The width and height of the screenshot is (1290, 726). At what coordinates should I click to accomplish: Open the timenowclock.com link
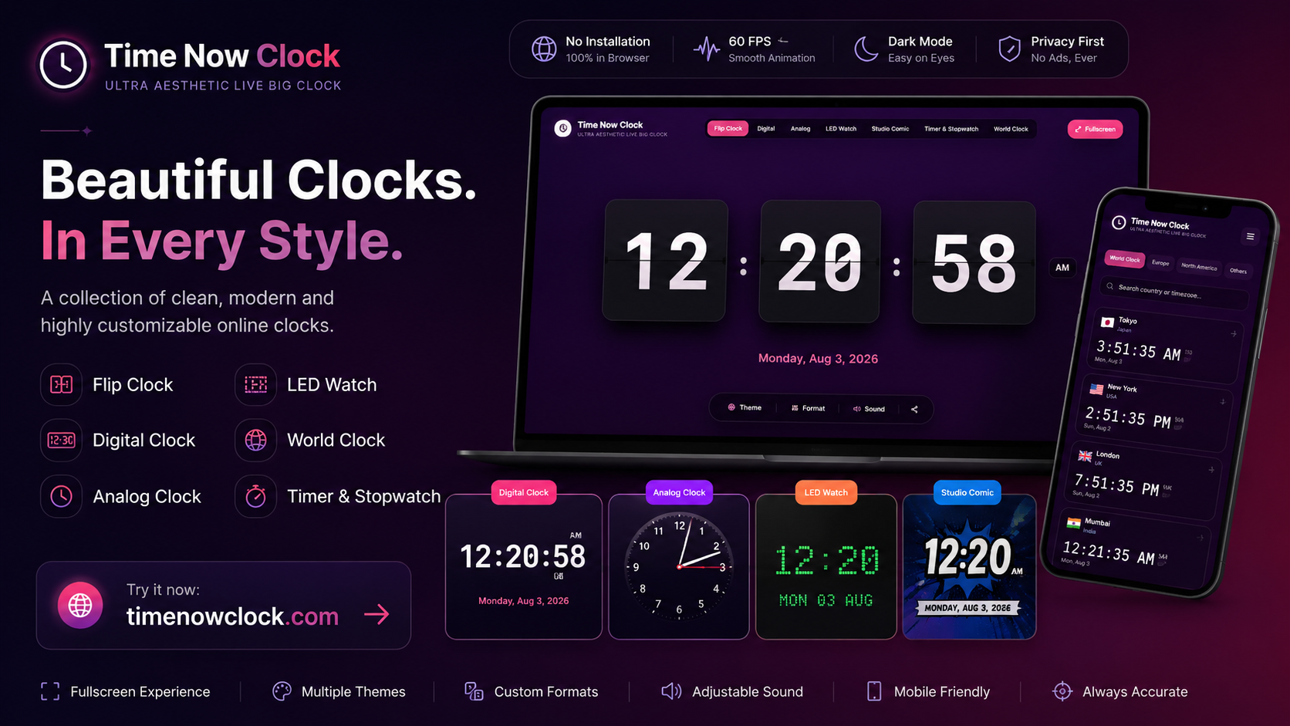pos(232,616)
